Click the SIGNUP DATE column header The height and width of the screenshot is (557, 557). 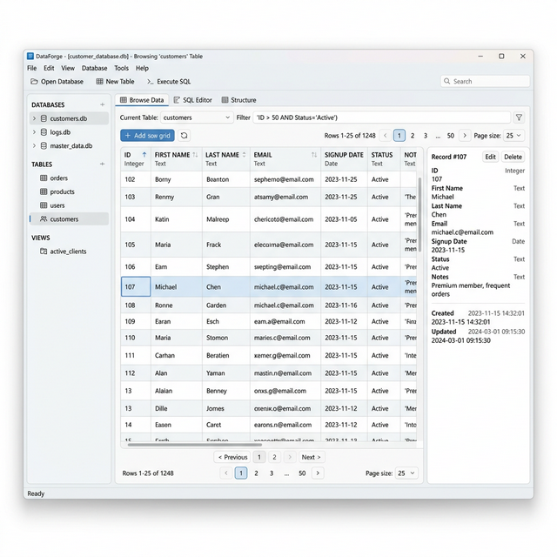344,158
